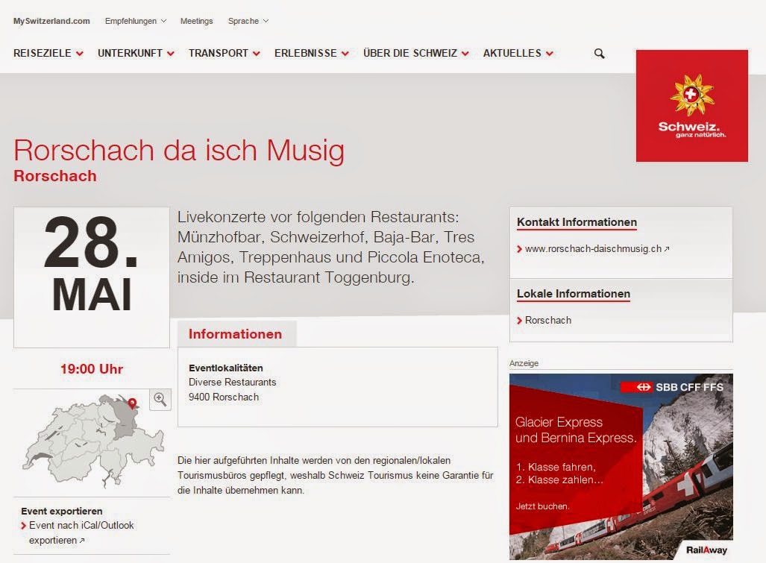Open the Sprache language selector
The height and width of the screenshot is (563, 766).
[x=248, y=21]
